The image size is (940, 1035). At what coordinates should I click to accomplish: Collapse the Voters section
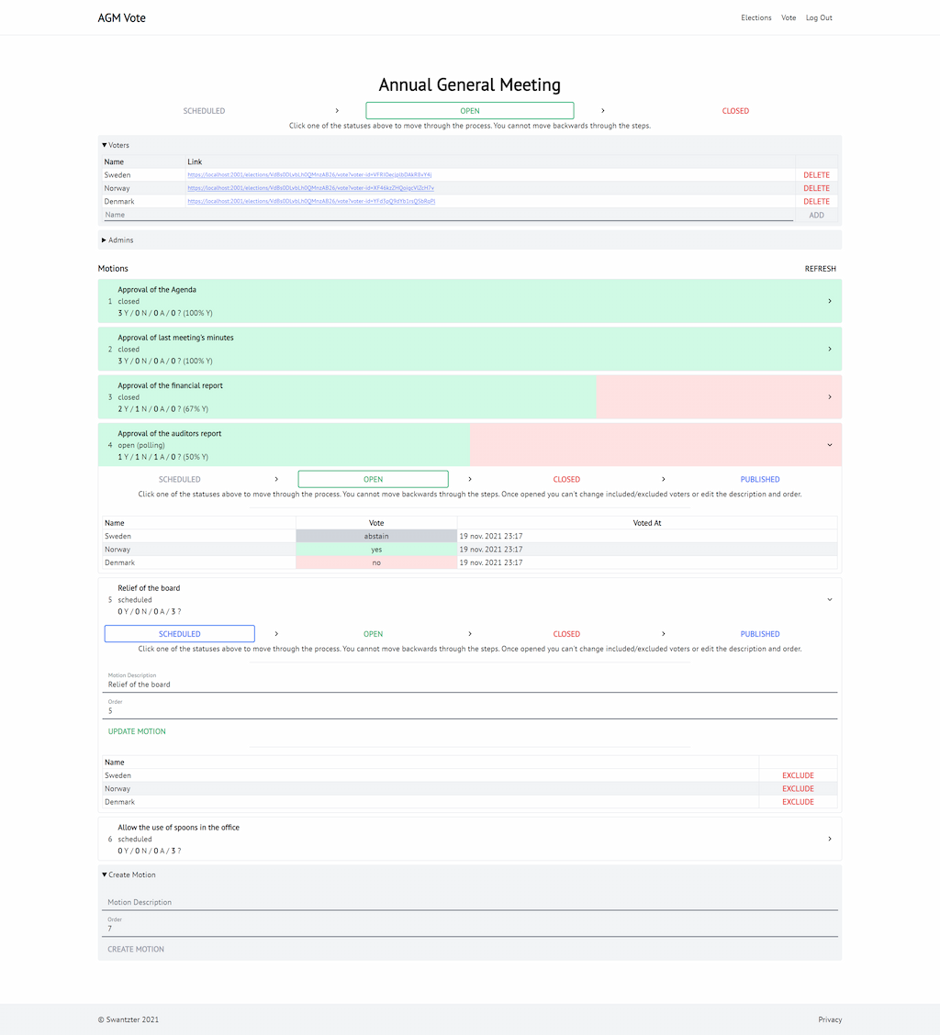[x=116, y=145]
